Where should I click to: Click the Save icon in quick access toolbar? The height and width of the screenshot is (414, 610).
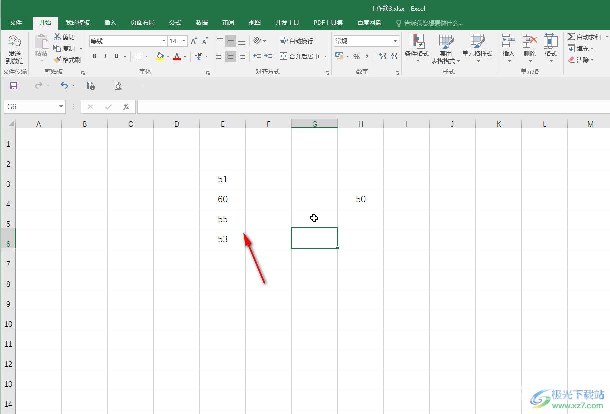[14, 86]
